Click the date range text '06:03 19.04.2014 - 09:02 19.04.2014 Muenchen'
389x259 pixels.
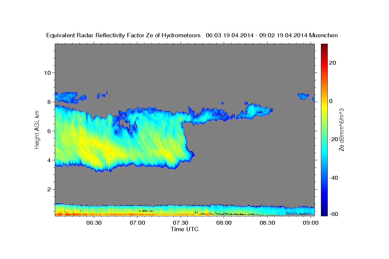272,36
